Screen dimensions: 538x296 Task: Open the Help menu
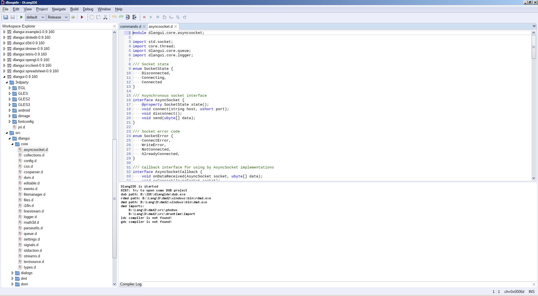coord(119,9)
